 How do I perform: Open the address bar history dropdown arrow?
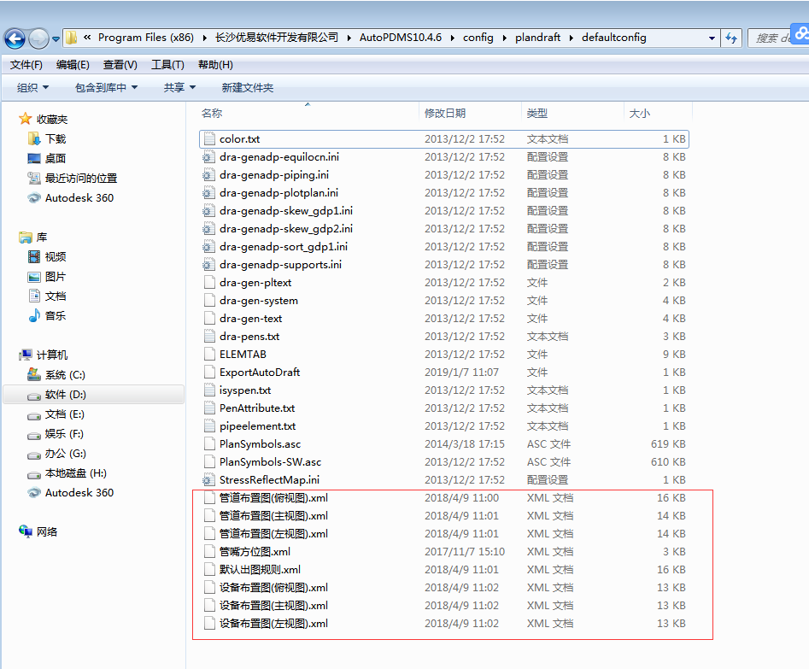(712, 38)
